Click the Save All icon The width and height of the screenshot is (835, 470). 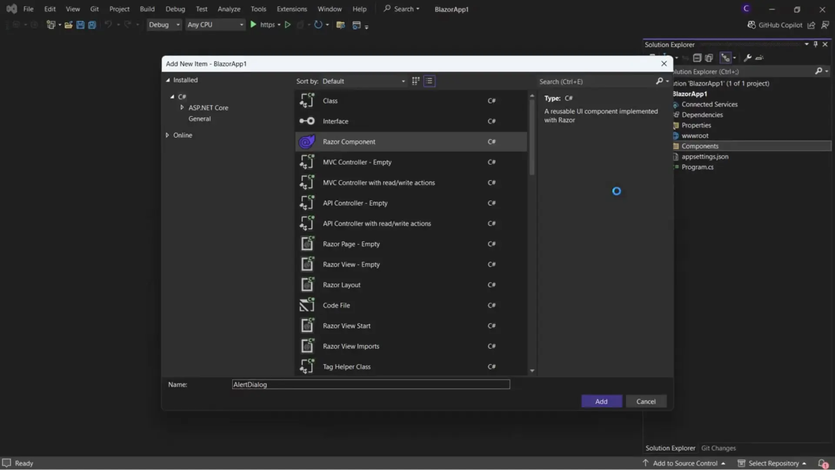(92, 25)
